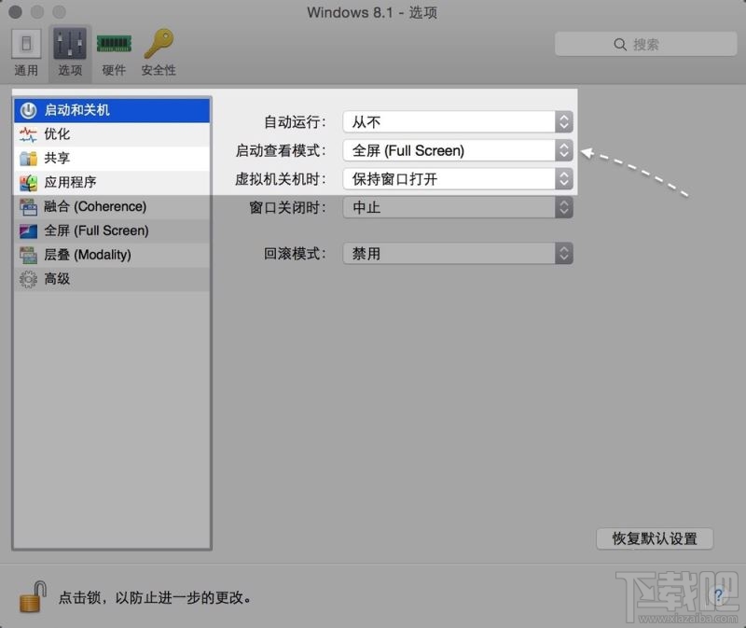This screenshot has width=746, height=628.
Task: Click the power icon beside 启动和关机
Action: [29, 110]
